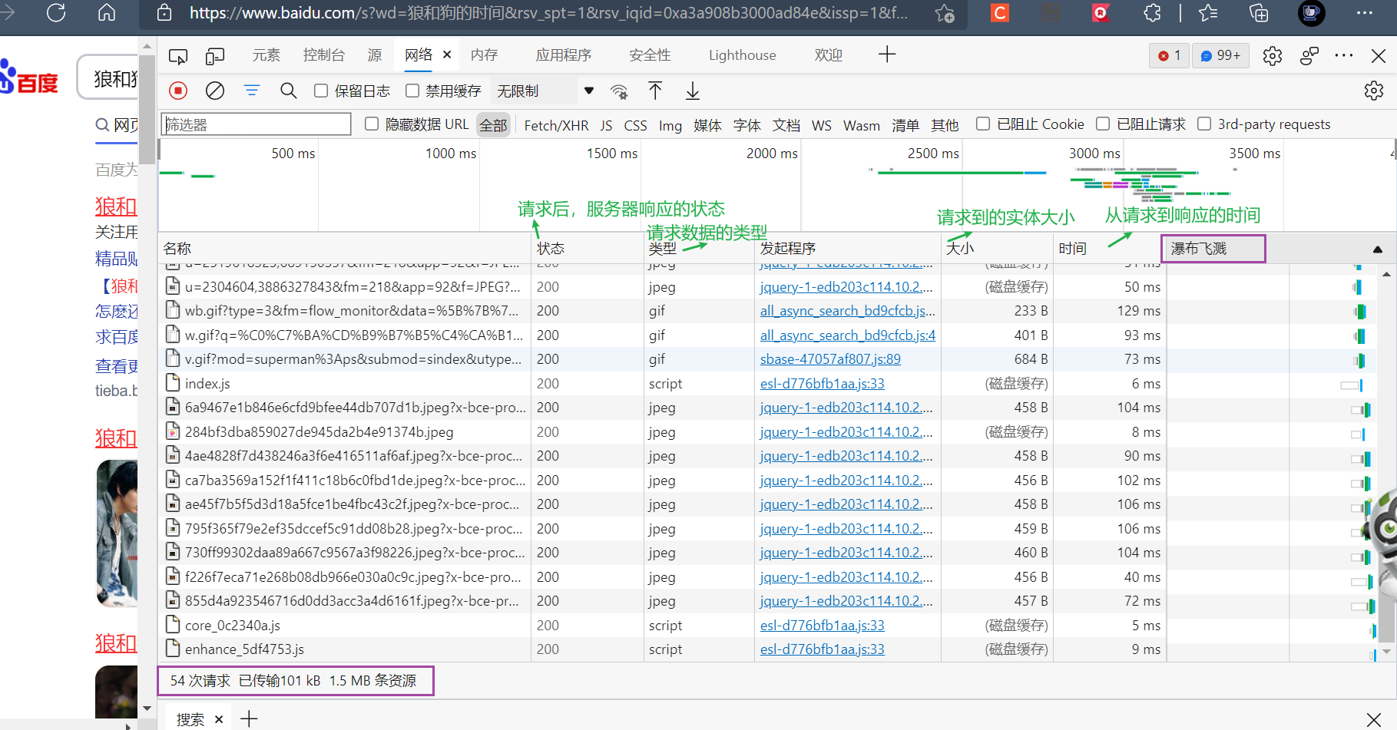Toggle the network filter funnel icon

(252, 91)
